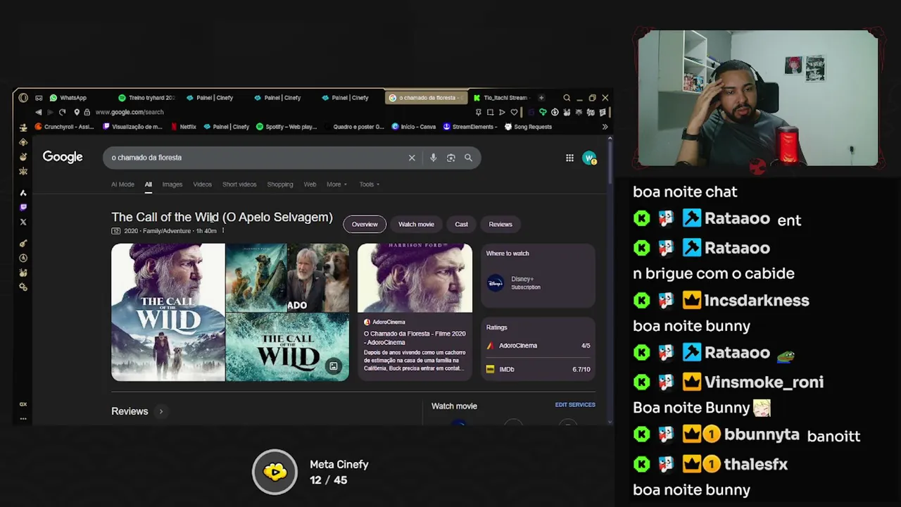This screenshot has height=507, width=901.
Task: Select the AI Mode search tab
Action: coord(122,184)
